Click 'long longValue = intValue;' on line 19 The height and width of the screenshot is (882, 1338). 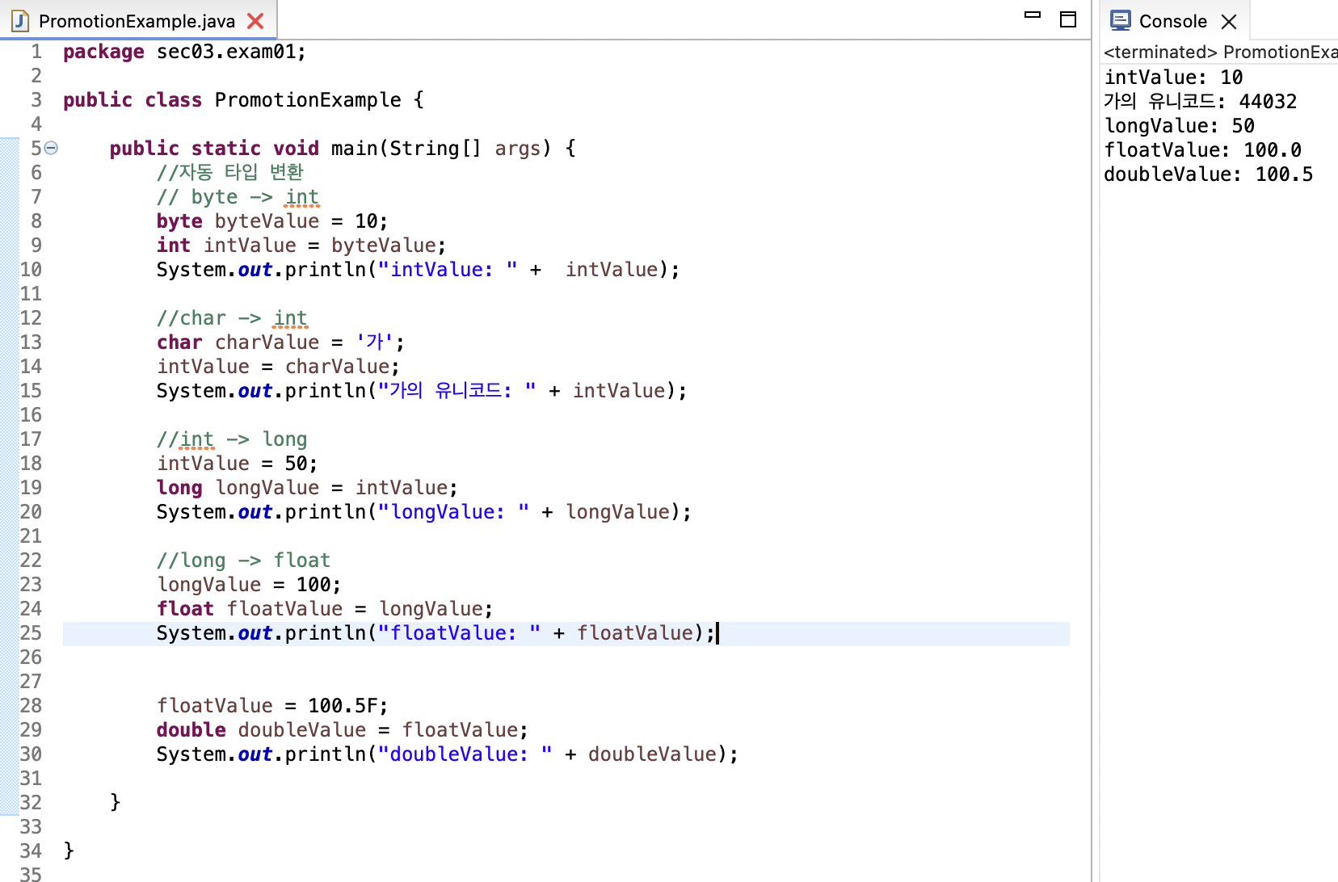click(307, 488)
